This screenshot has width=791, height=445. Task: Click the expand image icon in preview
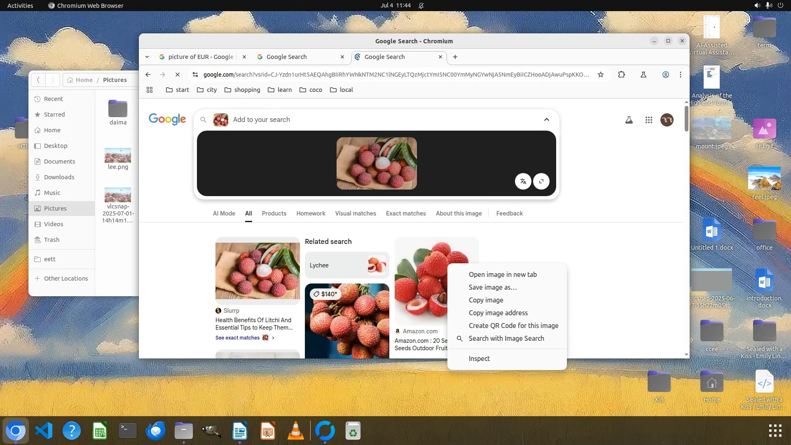pyautogui.click(x=541, y=181)
